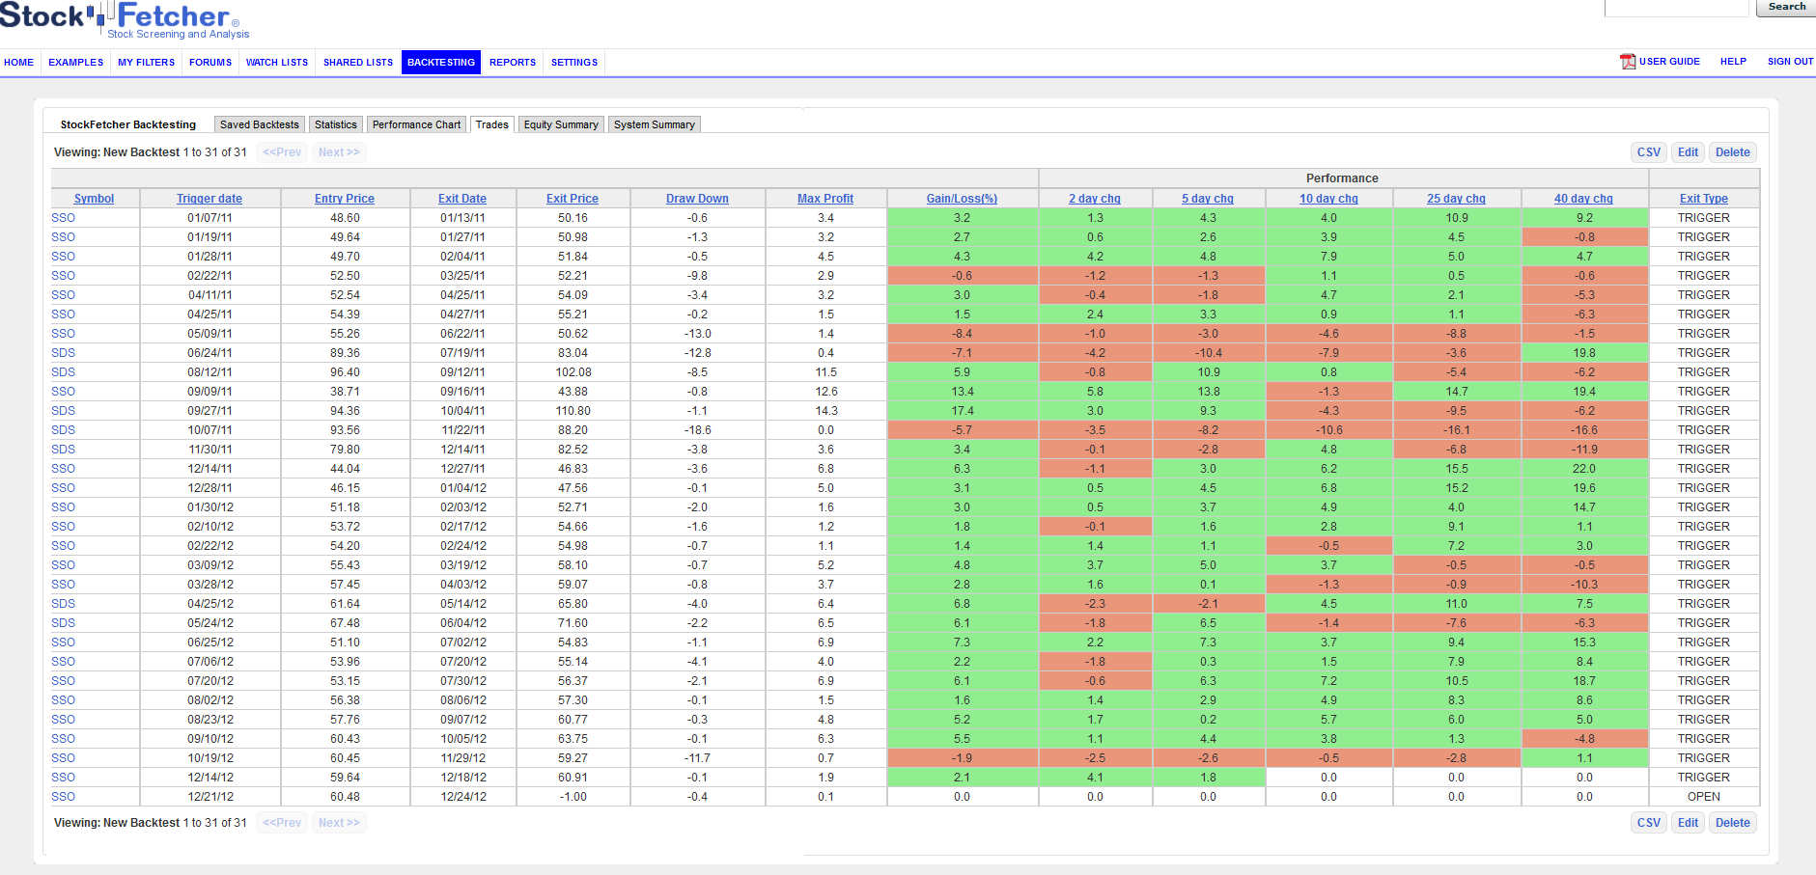
Task: Open the User Guide PDF icon
Action: coord(1628,62)
